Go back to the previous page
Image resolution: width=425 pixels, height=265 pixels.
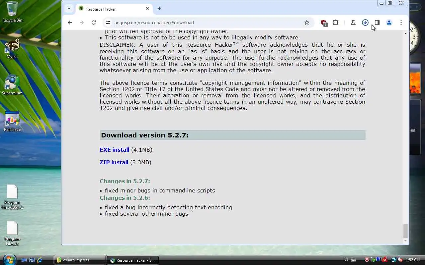click(x=70, y=23)
